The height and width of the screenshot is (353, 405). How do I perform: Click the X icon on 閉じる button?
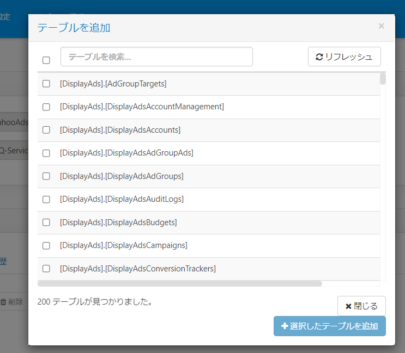click(x=348, y=306)
